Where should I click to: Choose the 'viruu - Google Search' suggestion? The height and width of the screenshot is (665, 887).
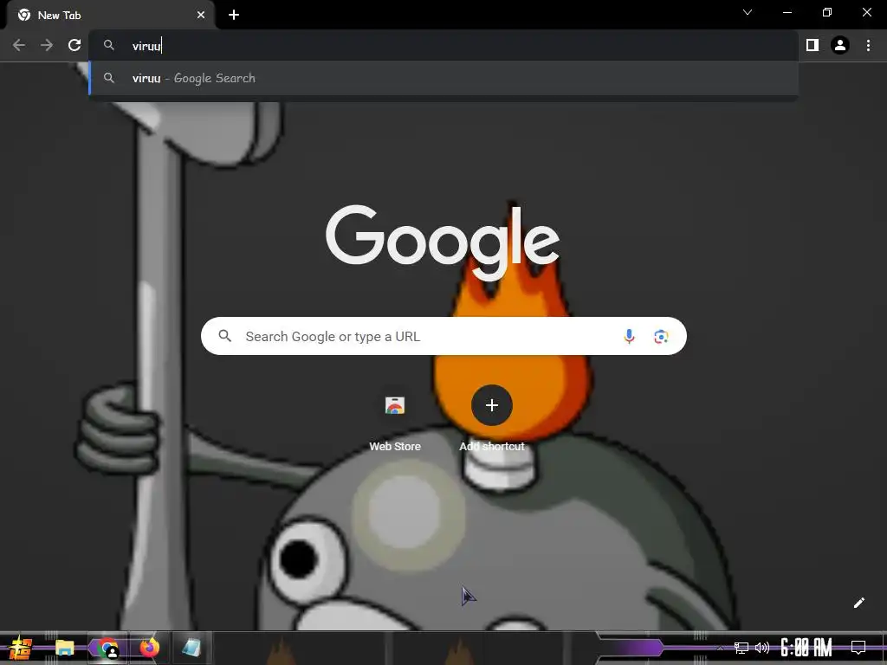(x=443, y=78)
